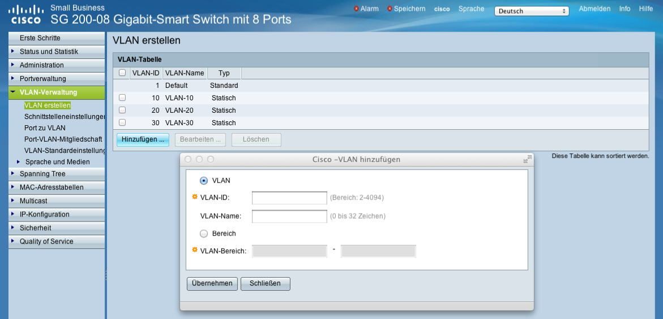Screen dimensions: 663x319
Task: Focus the VLAN-ID input field
Action: pyautogui.click(x=289, y=198)
